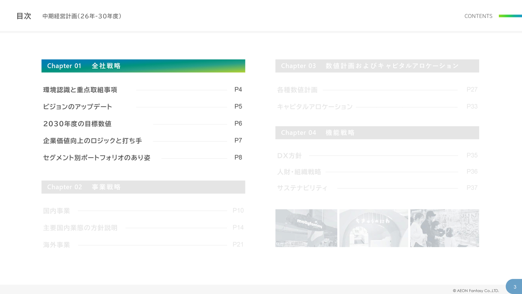Select the 人財・組織戦略 entry
The image size is (522, 294).
point(299,172)
